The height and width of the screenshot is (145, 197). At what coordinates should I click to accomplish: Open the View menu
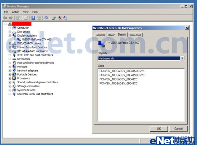coord(26,12)
